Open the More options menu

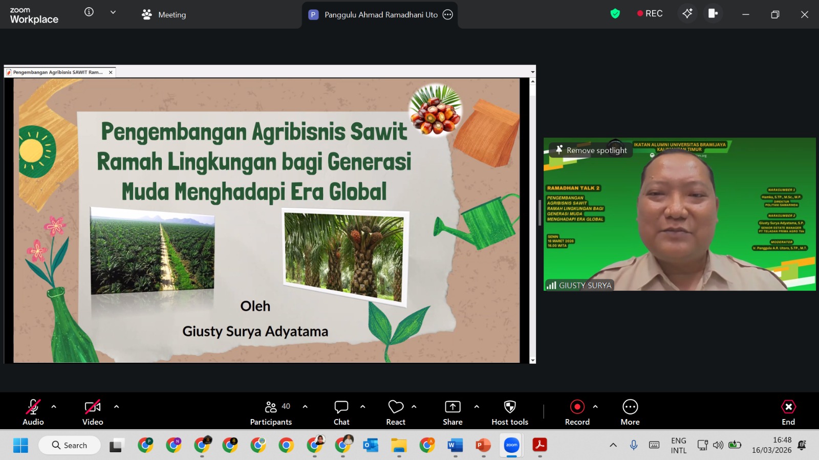click(630, 412)
